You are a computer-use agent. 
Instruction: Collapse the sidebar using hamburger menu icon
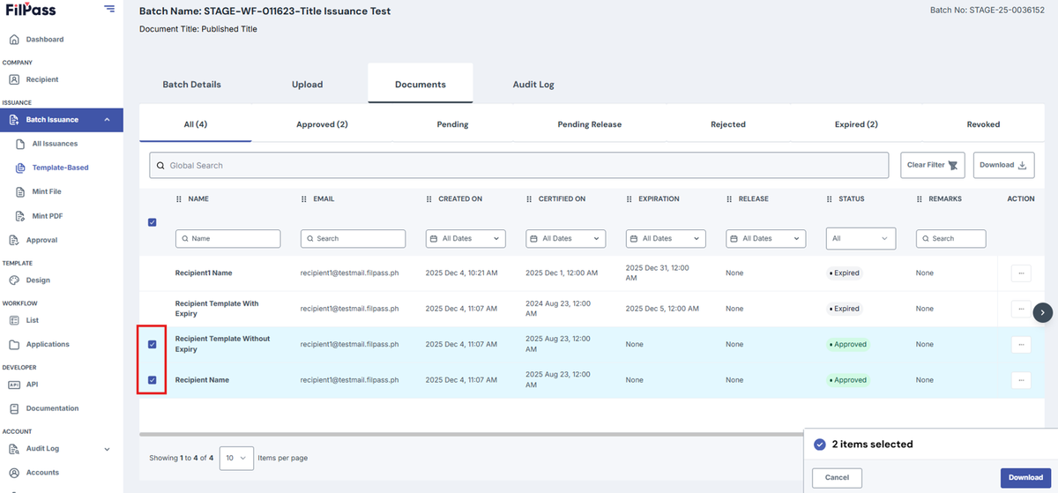tap(108, 9)
